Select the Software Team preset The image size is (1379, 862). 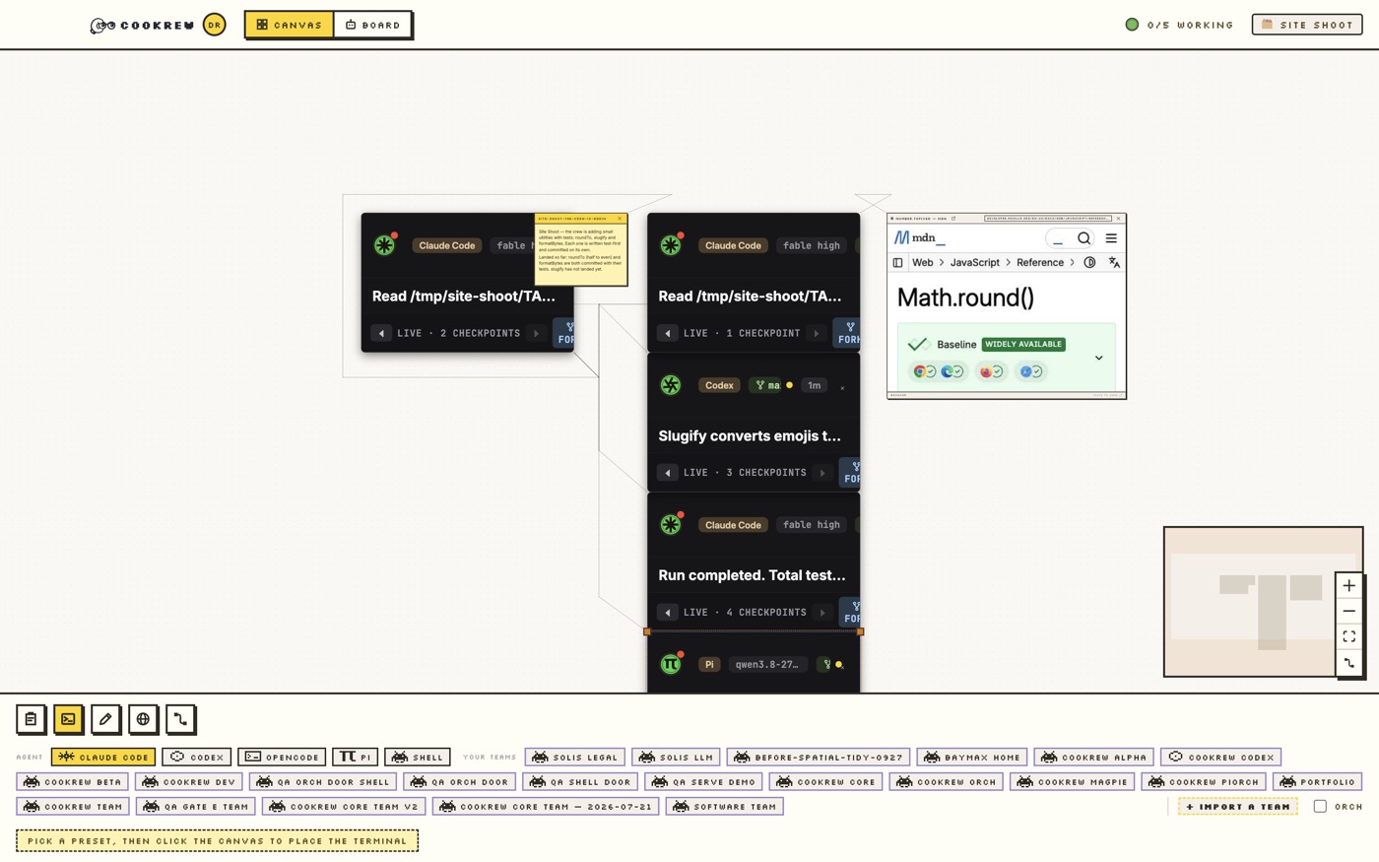pyautogui.click(x=725, y=806)
